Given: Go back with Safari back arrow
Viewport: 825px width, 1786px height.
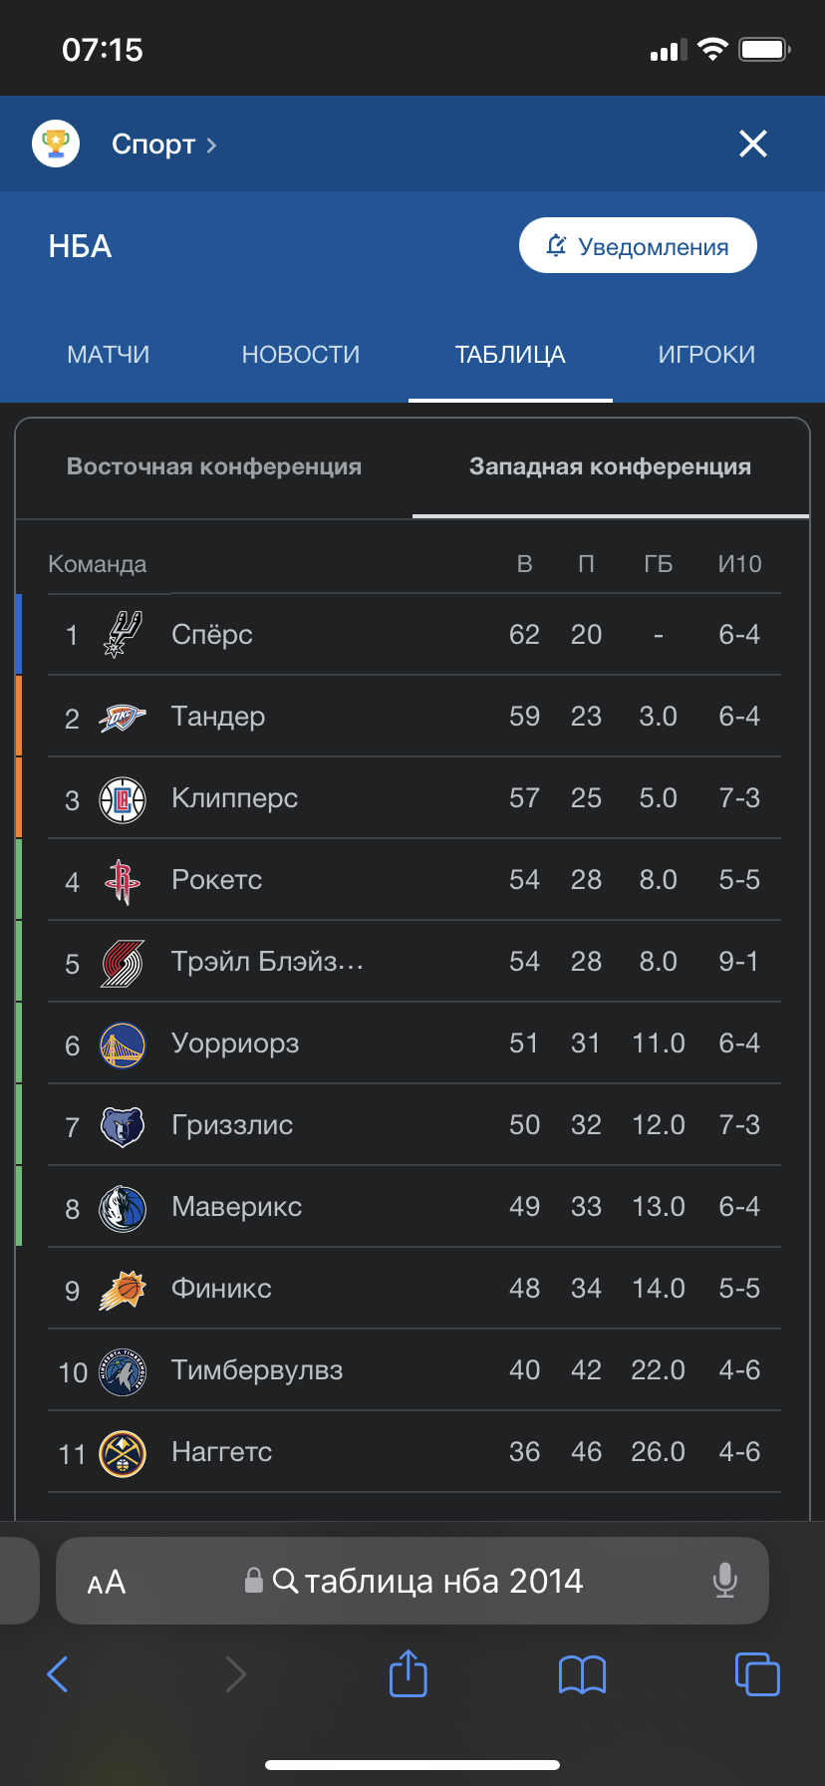Looking at the screenshot, I should coord(58,1673).
